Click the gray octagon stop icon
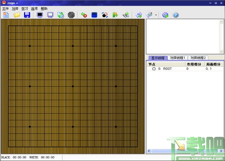This screenshot has width=225, height=161. (71, 15)
